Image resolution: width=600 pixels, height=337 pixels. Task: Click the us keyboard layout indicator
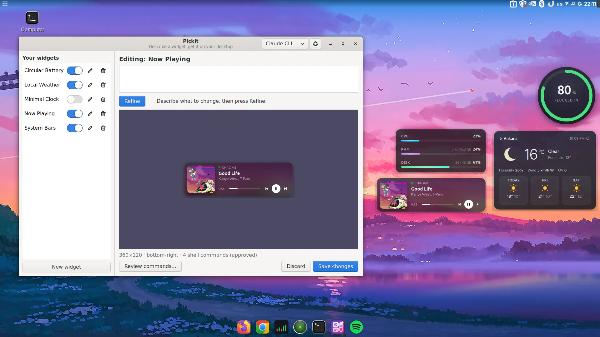click(559, 4)
